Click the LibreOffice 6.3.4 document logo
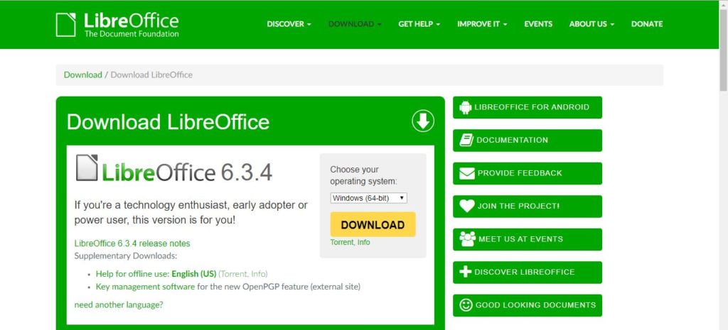The width and height of the screenshot is (728, 330). point(174,169)
